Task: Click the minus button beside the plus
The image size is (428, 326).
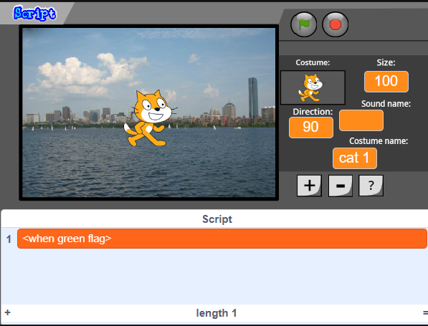Action: click(x=341, y=186)
